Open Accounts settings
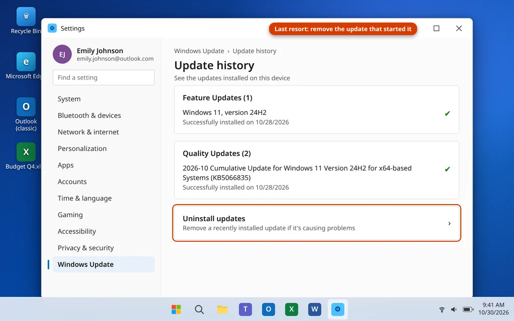 tap(103, 182)
